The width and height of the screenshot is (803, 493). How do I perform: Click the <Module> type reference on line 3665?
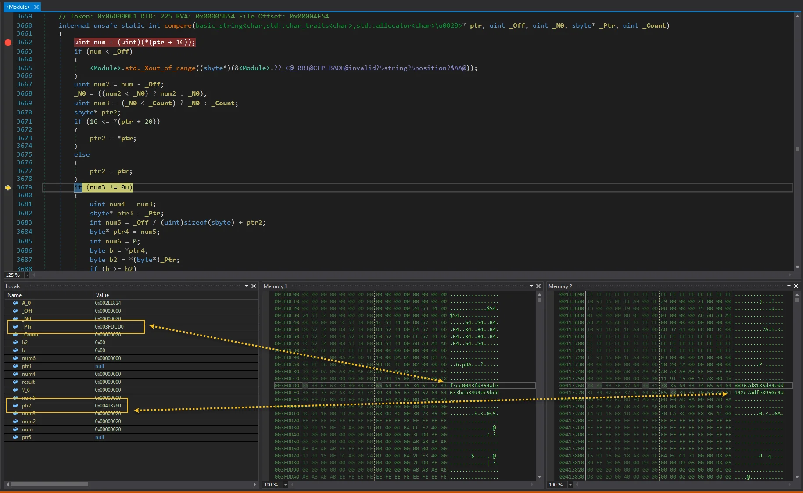click(x=105, y=68)
